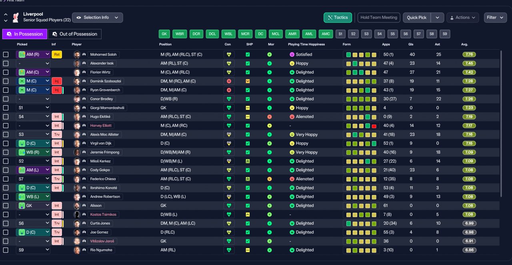Sort by the Apps column header
The height and width of the screenshot is (265, 512).
[x=386, y=44]
